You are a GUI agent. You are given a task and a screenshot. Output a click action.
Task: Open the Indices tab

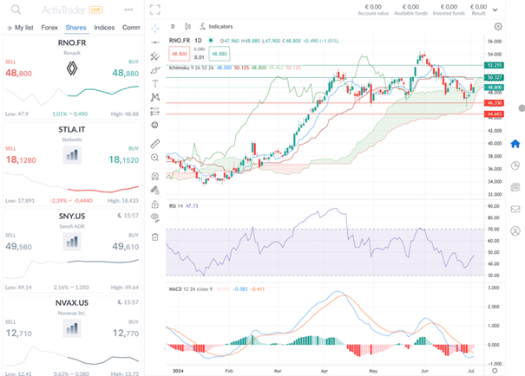(x=104, y=28)
